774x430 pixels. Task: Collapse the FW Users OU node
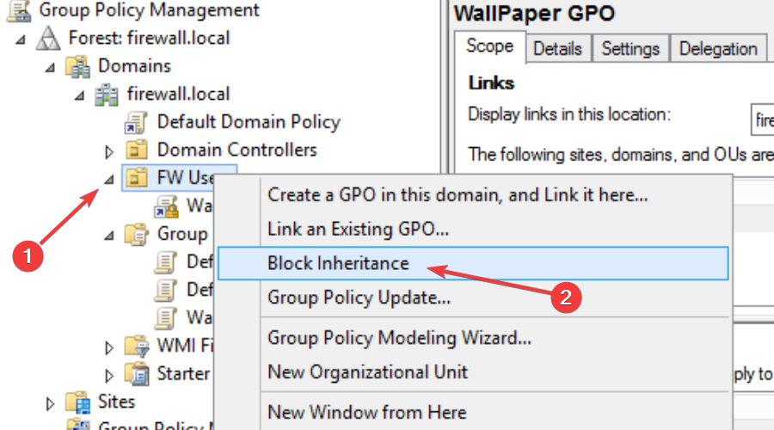109,179
